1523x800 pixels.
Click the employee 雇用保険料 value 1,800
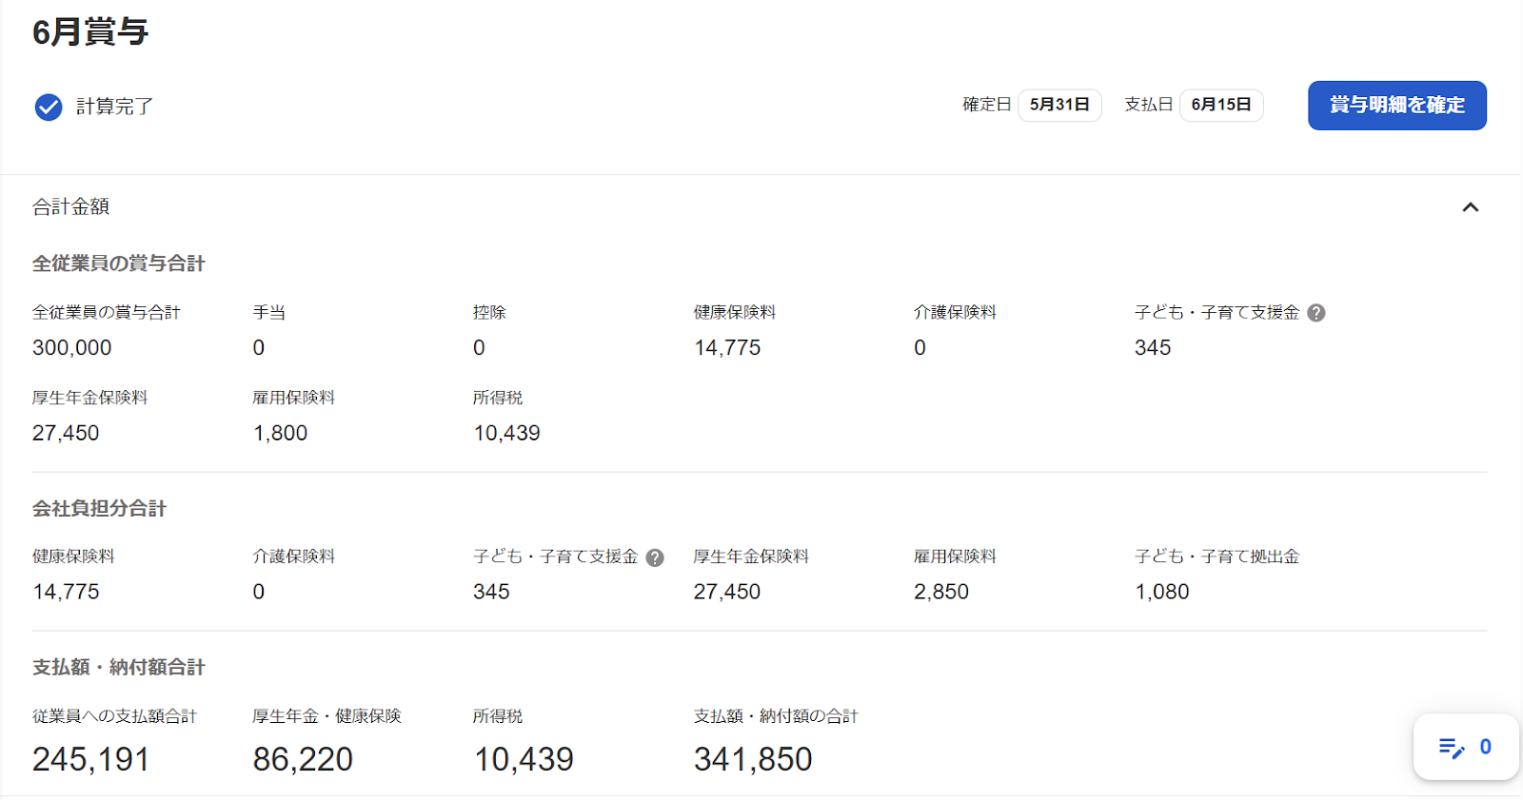pyautogui.click(x=280, y=434)
